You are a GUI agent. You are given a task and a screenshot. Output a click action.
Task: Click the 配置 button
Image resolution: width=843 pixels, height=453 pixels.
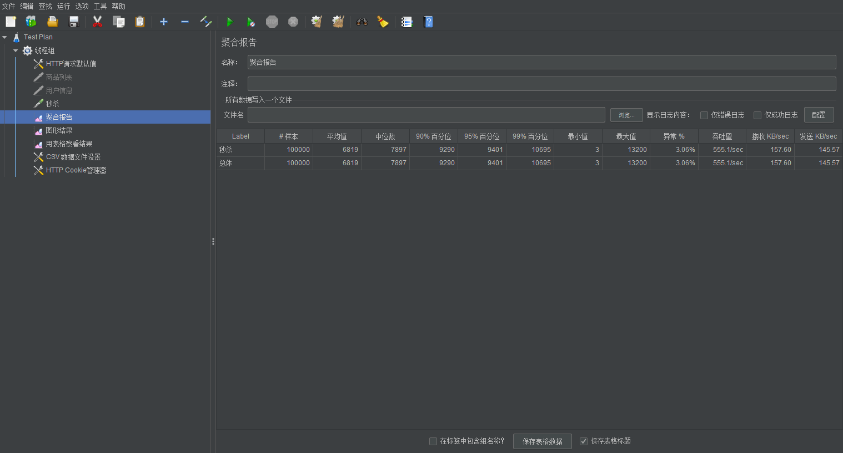click(x=819, y=115)
